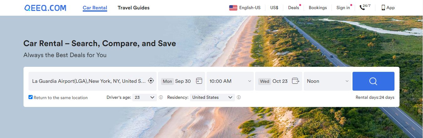Open the pick-up date calendar icon
This screenshot has height=138, width=423.
pos(199,81)
